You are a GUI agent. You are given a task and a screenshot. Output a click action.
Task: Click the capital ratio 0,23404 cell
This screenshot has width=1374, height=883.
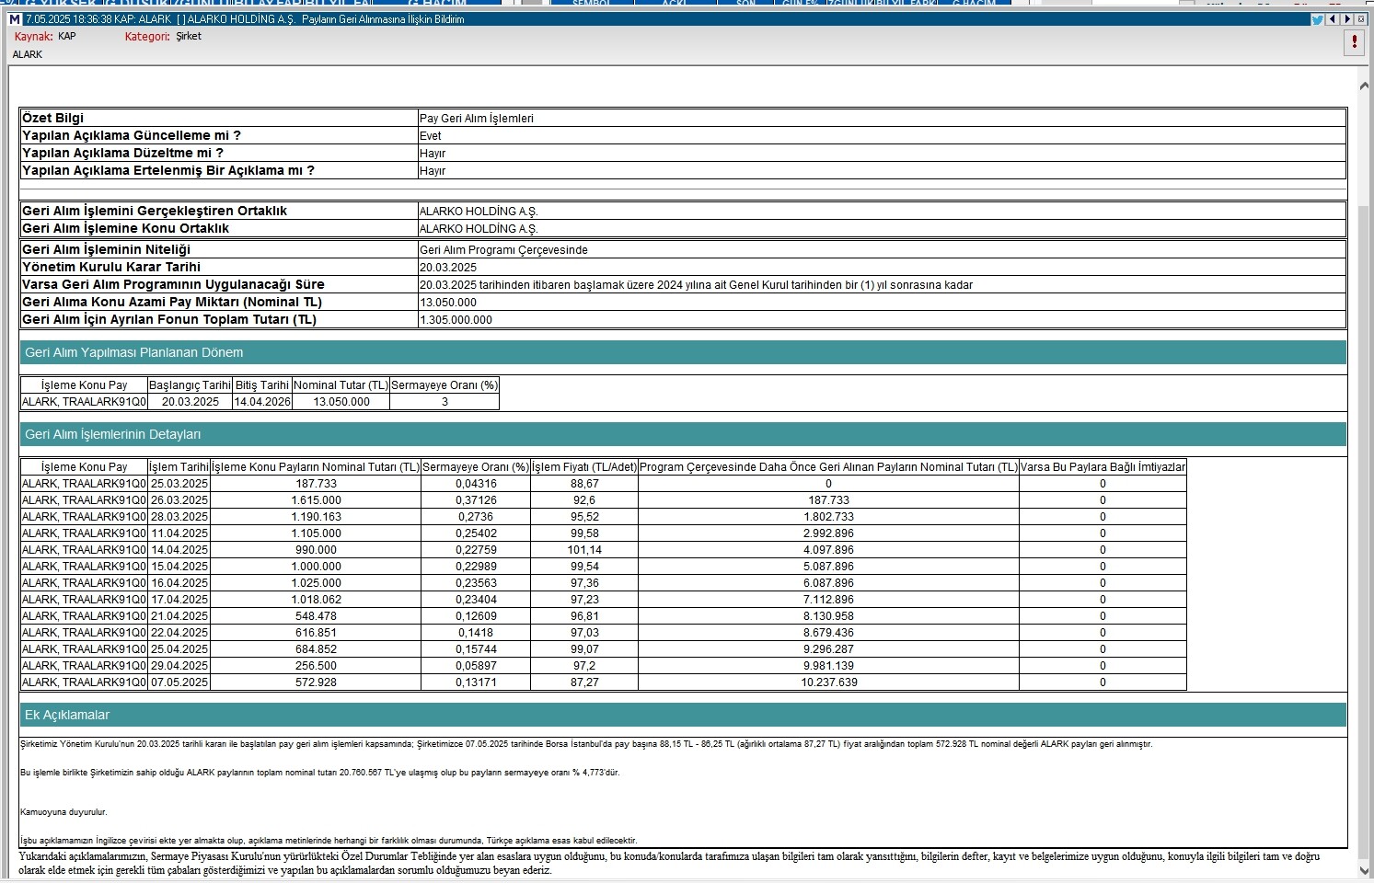[476, 600]
